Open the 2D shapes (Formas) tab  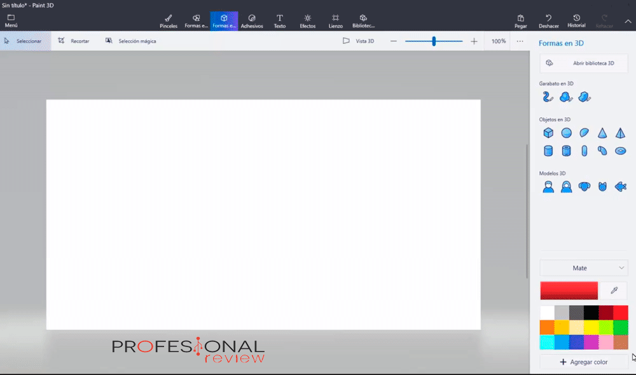[197, 21]
